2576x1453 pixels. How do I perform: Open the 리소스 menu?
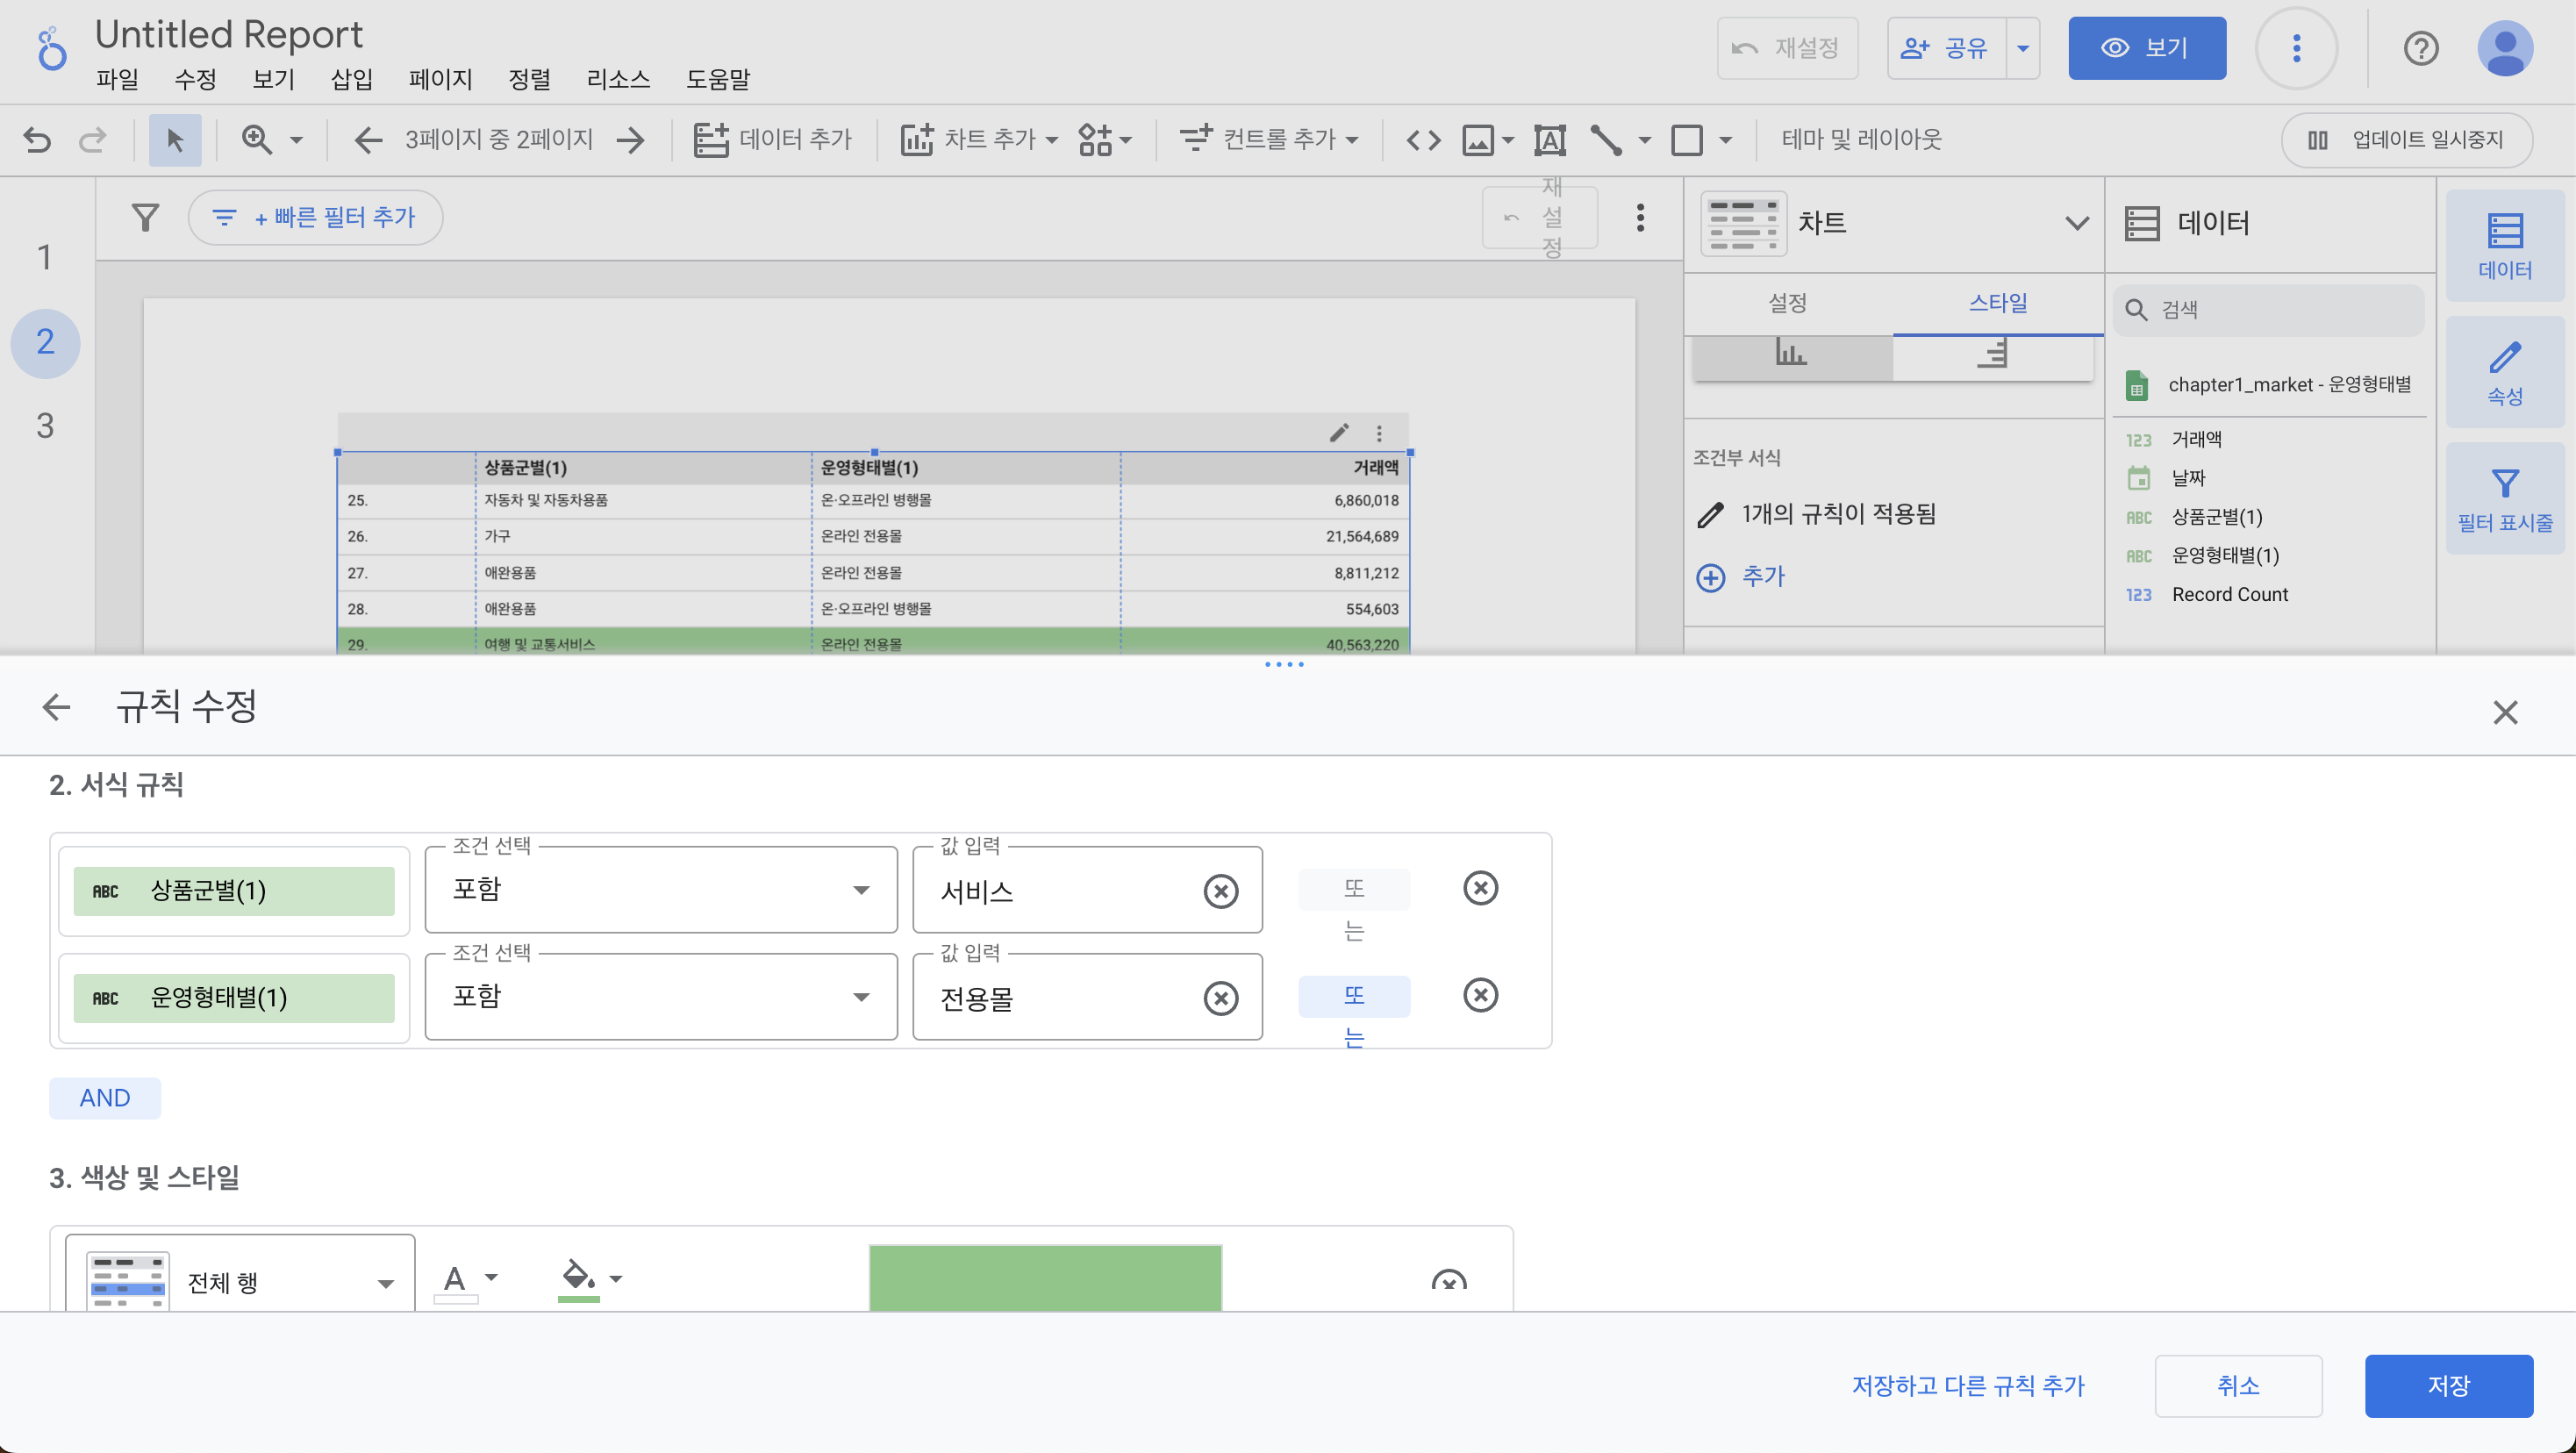click(x=618, y=79)
